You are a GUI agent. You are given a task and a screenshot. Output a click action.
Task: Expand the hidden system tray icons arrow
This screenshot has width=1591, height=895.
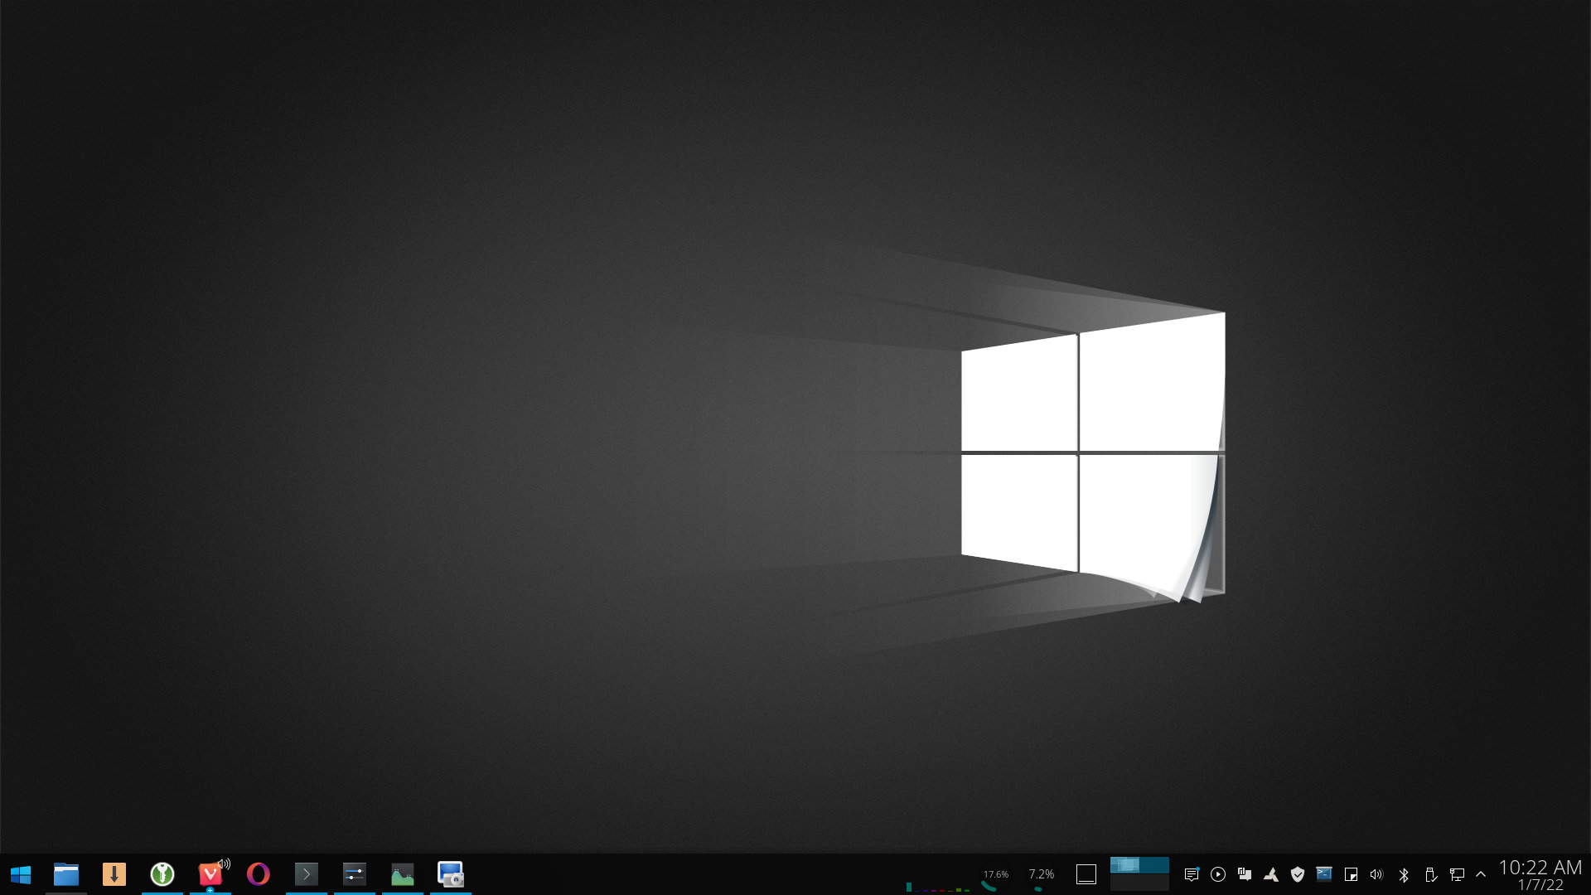coord(1481,874)
